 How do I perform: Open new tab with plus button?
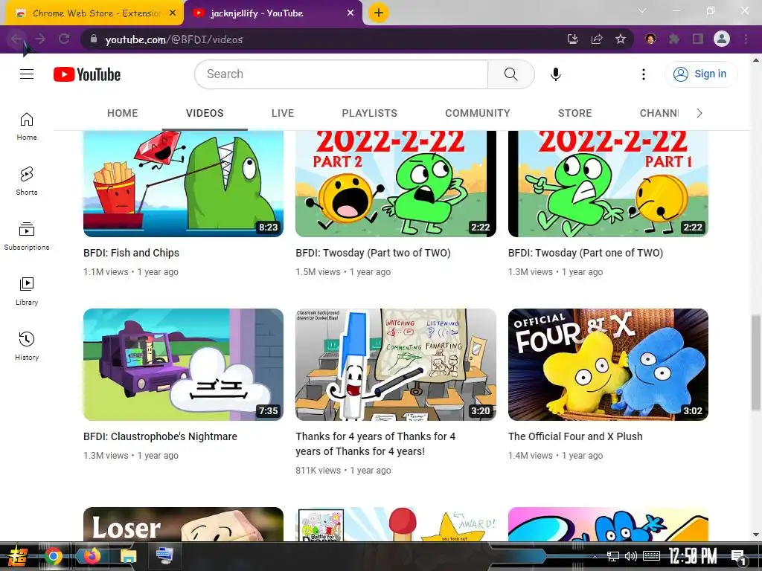click(x=379, y=13)
